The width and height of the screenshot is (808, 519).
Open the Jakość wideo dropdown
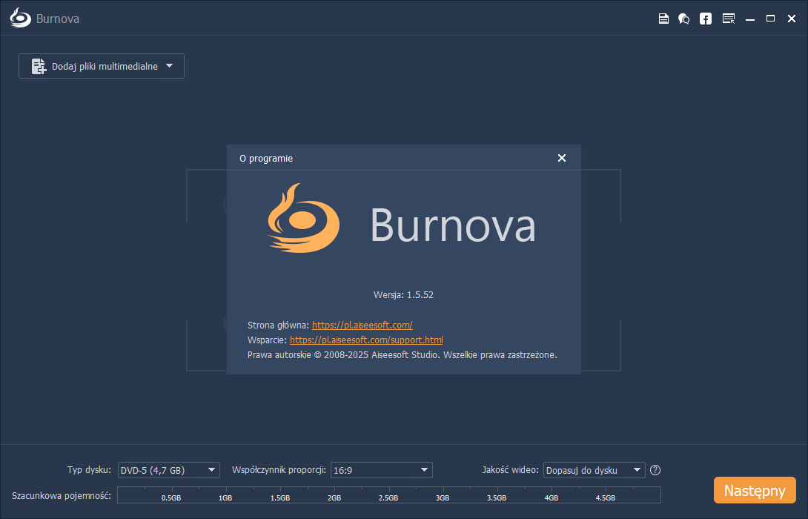click(595, 470)
